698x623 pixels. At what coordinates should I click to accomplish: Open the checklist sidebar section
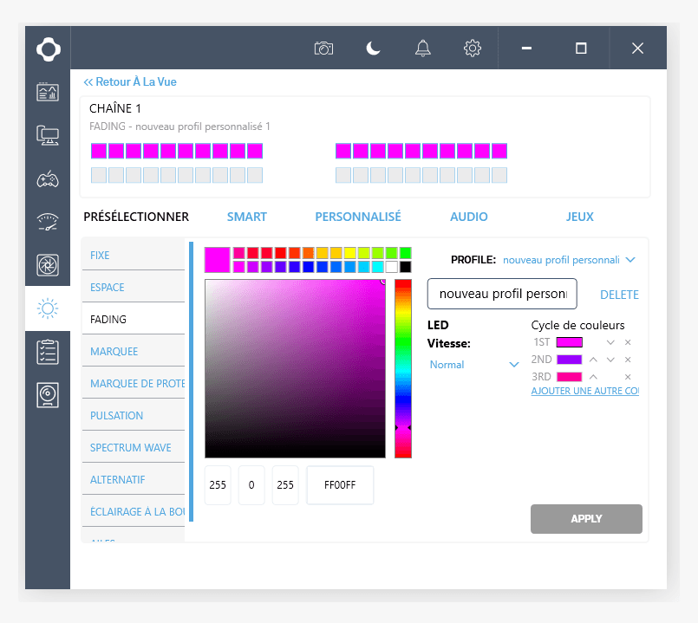pyautogui.click(x=48, y=352)
